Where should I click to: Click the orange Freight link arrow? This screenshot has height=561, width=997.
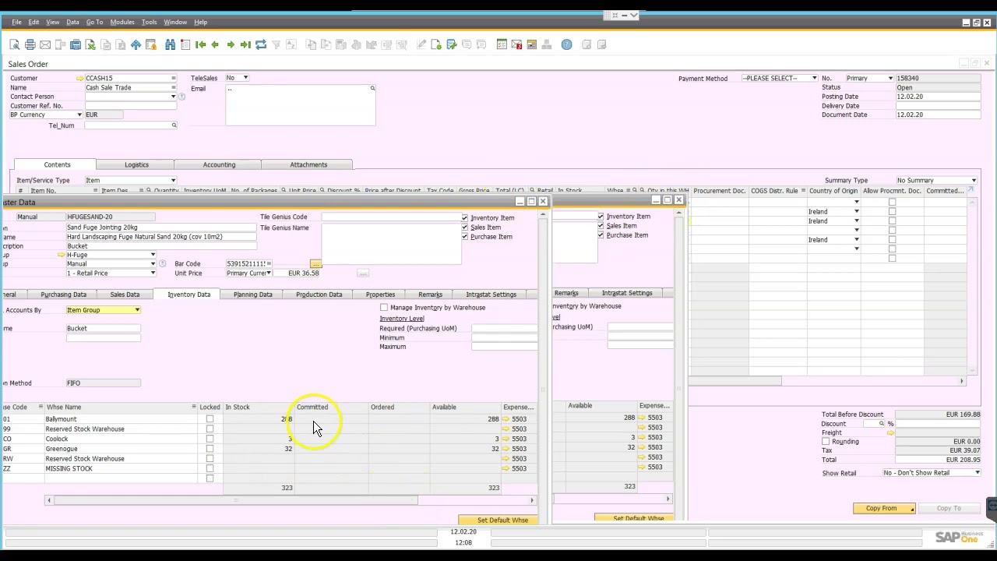click(x=890, y=432)
